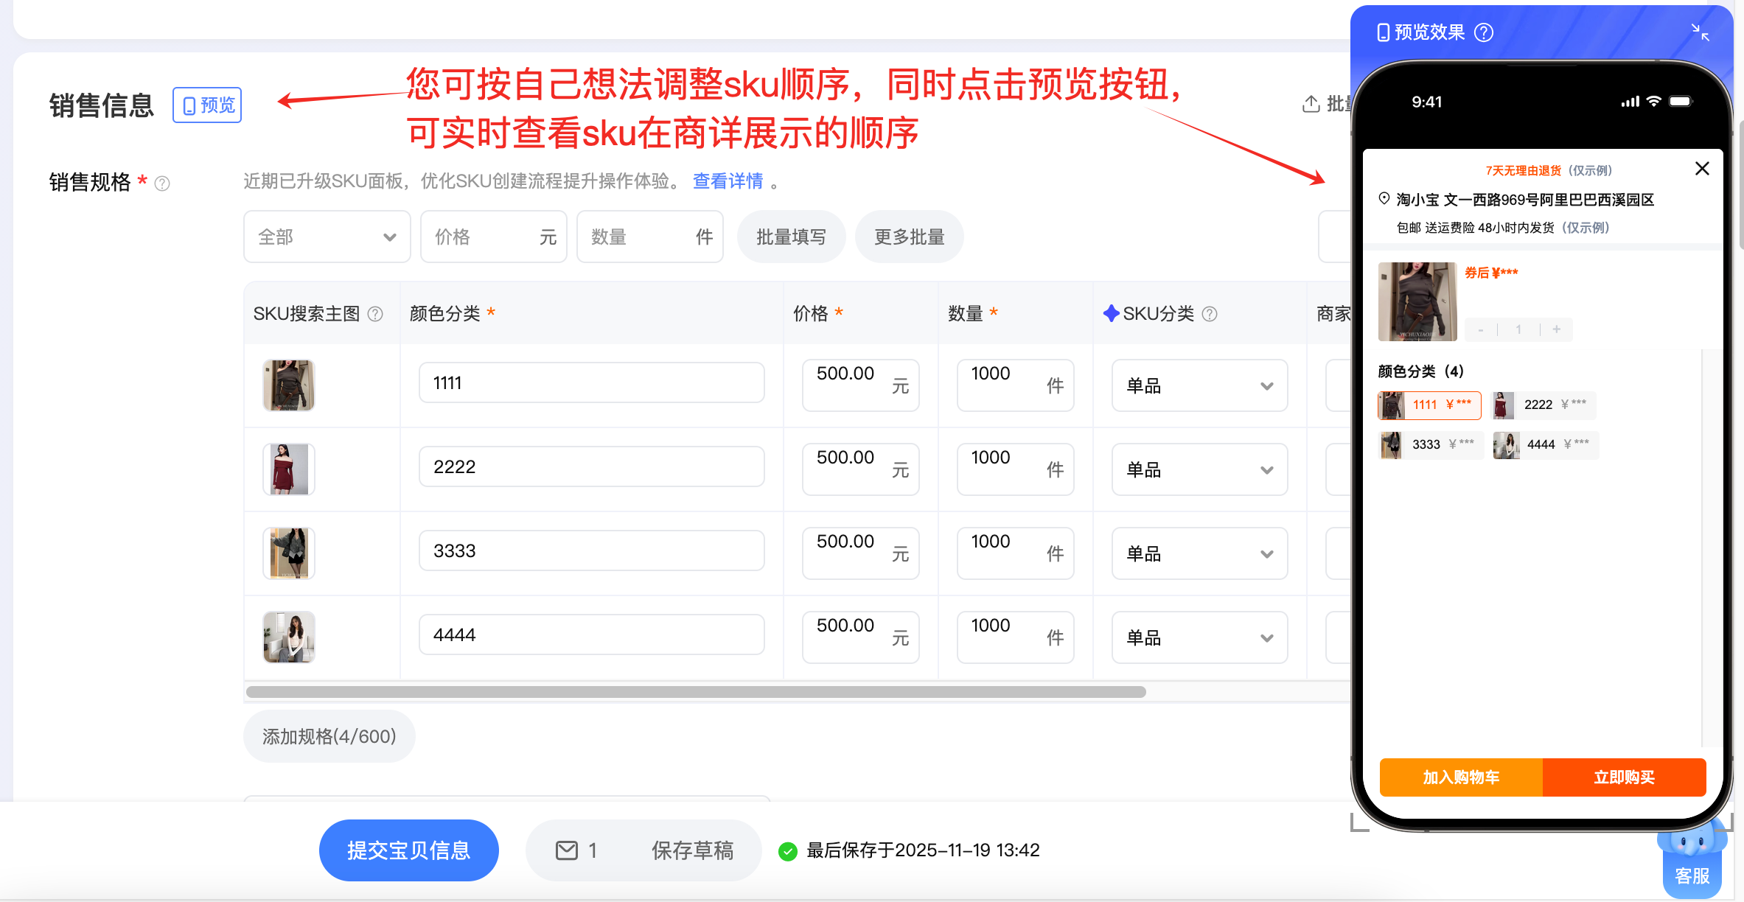The width and height of the screenshot is (1744, 902).
Task: Click the 保存草稿 button
Action: point(692,850)
